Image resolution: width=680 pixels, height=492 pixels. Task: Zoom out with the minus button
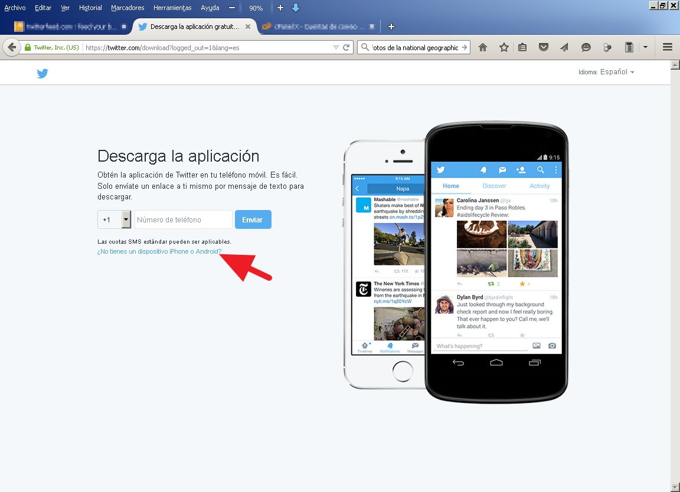(x=232, y=8)
